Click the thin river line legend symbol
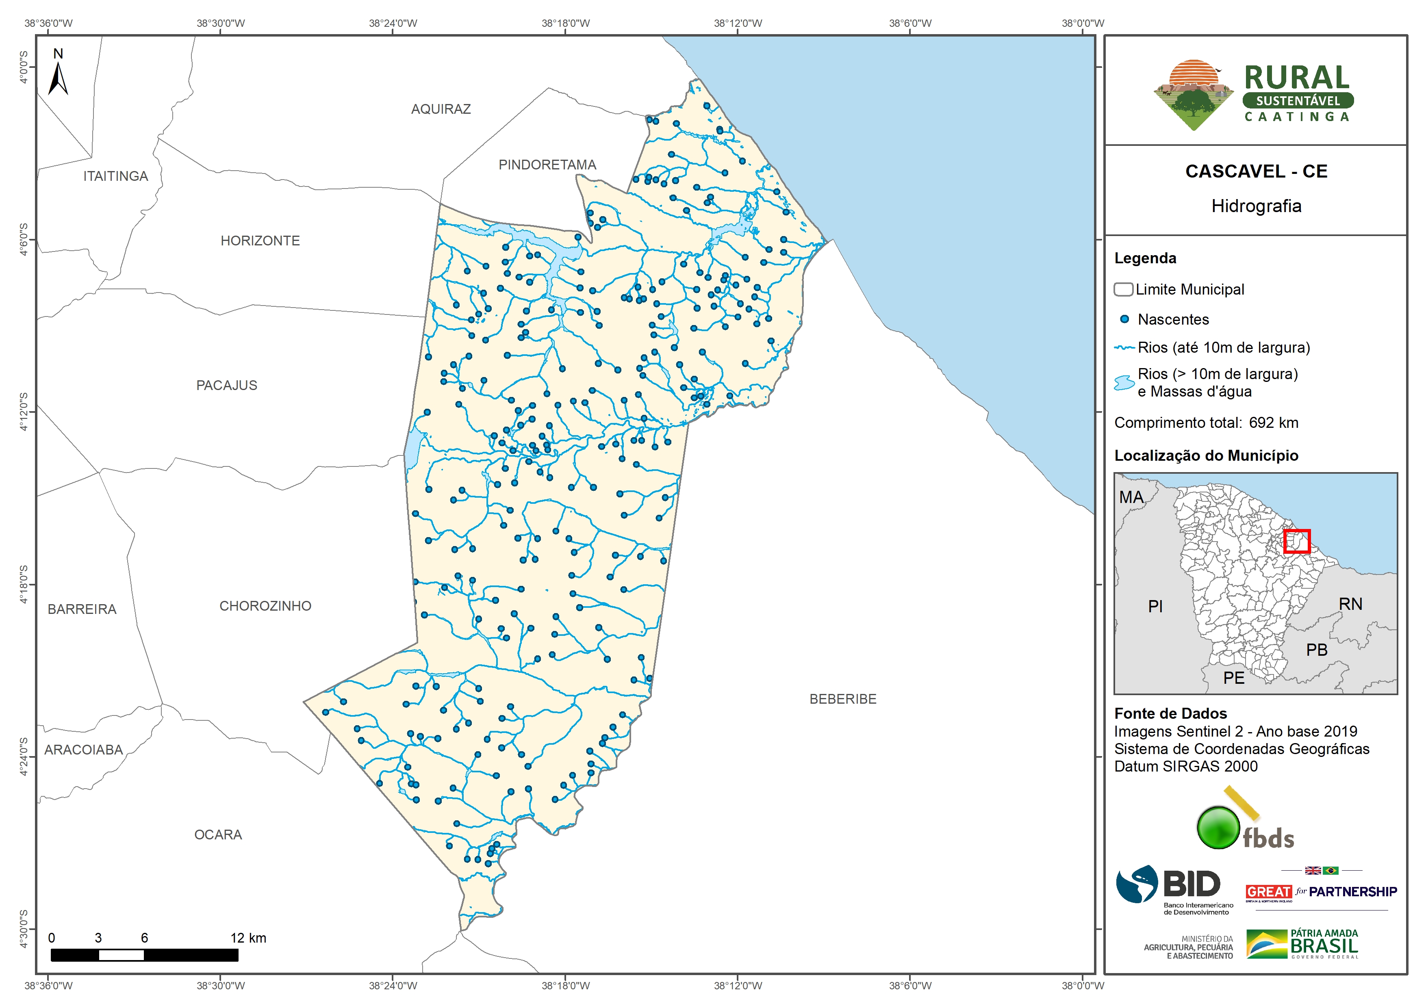The width and height of the screenshot is (1426, 1008). tap(1124, 348)
